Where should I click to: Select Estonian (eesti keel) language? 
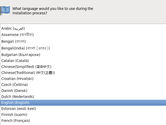19,109
